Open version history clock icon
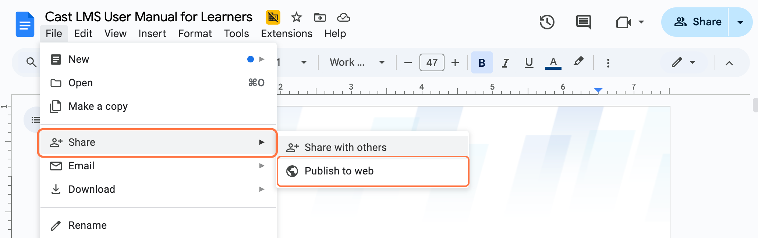The image size is (758, 238). 547,22
